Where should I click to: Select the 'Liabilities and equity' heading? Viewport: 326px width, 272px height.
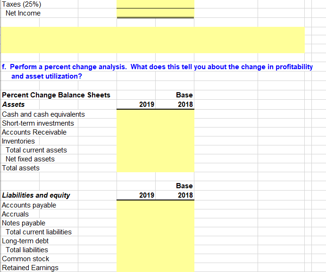(x=36, y=195)
